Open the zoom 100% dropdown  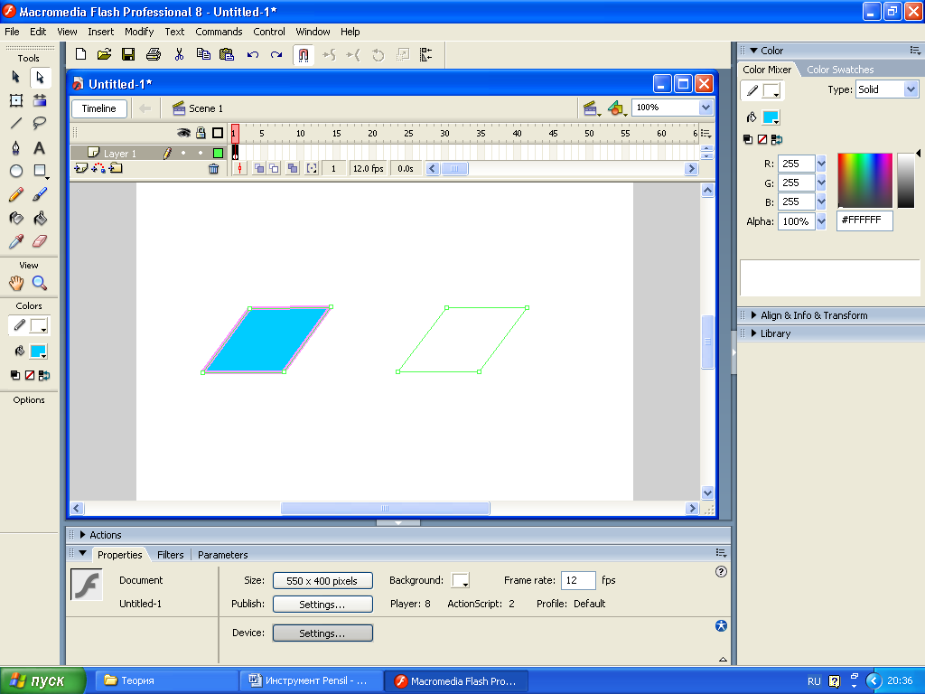pos(705,108)
